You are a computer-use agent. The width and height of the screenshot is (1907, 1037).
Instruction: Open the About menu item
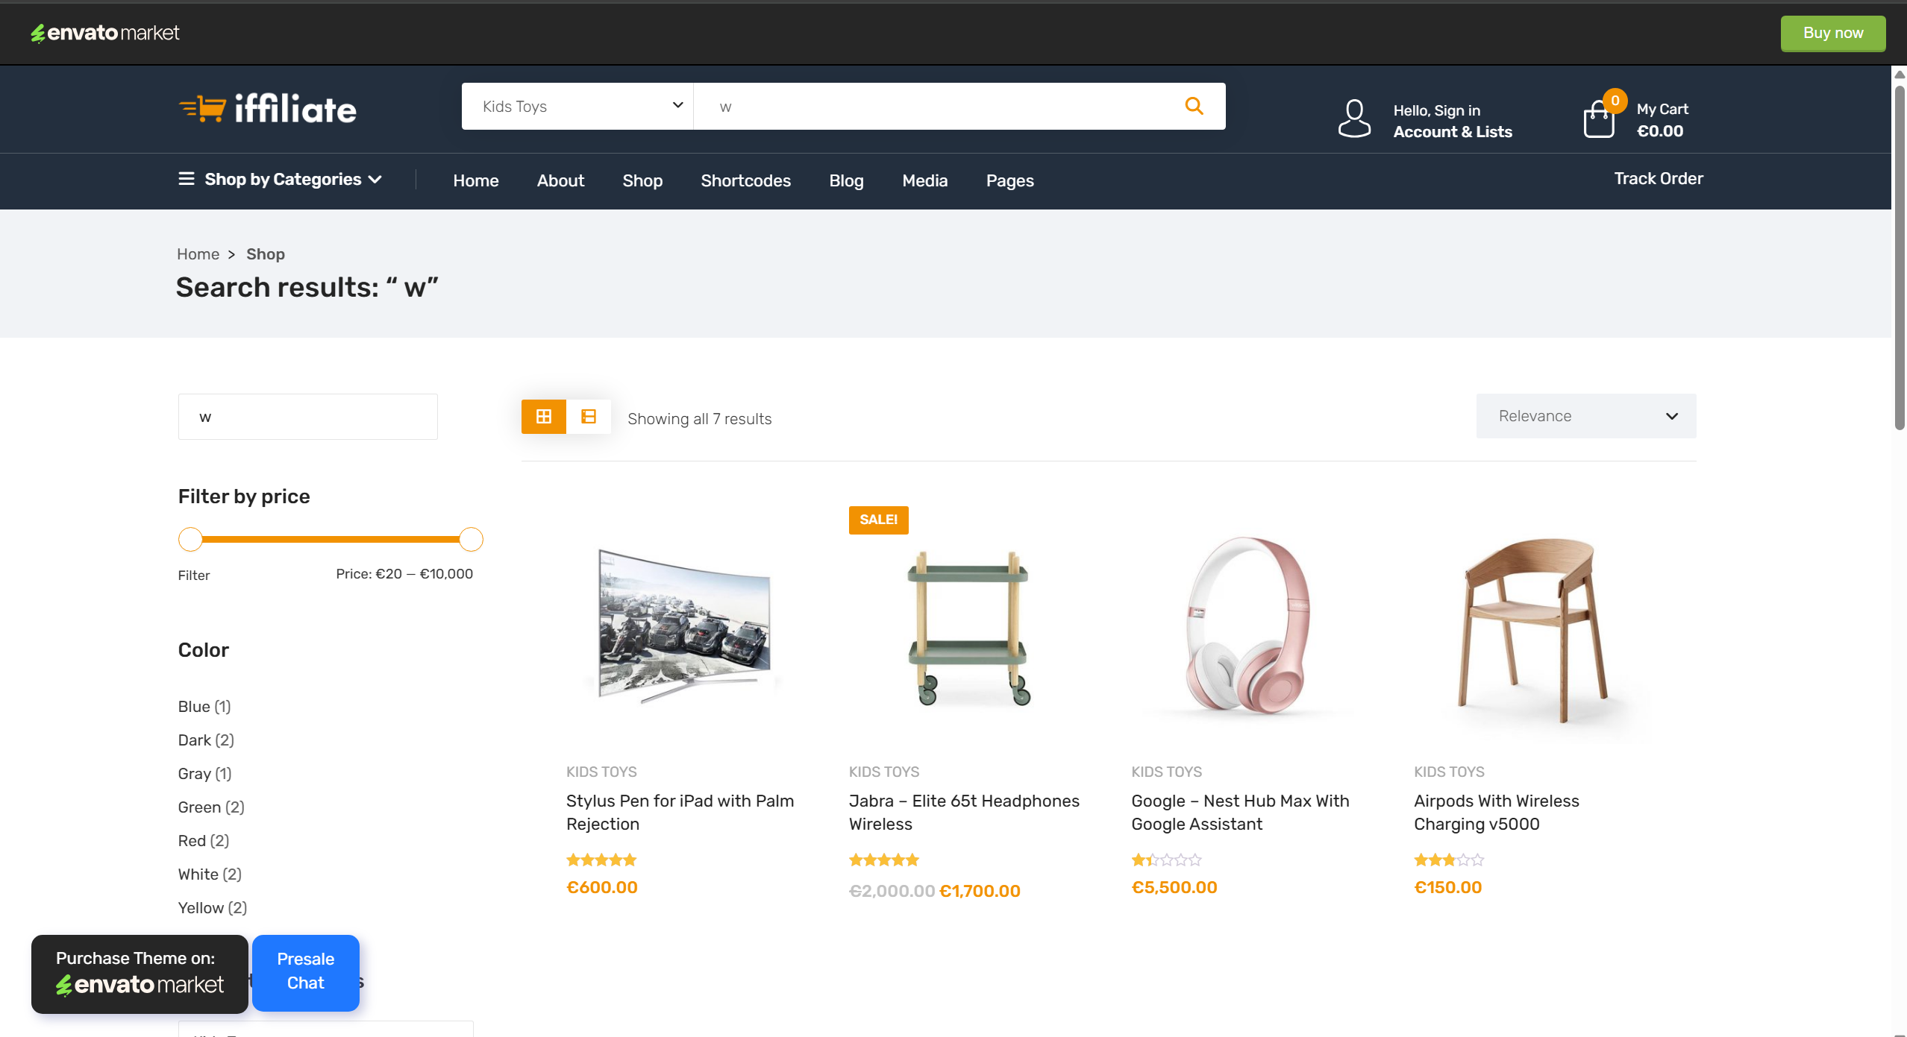click(x=560, y=180)
